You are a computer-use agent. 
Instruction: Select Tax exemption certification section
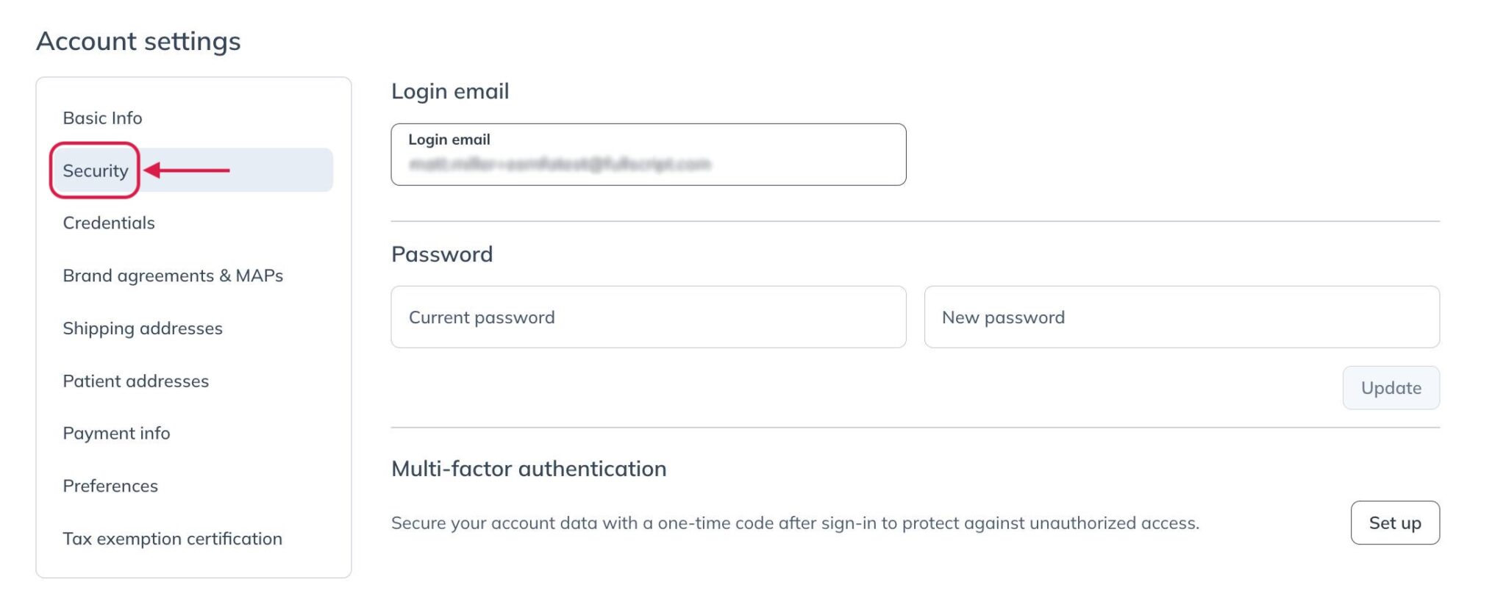point(172,538)
